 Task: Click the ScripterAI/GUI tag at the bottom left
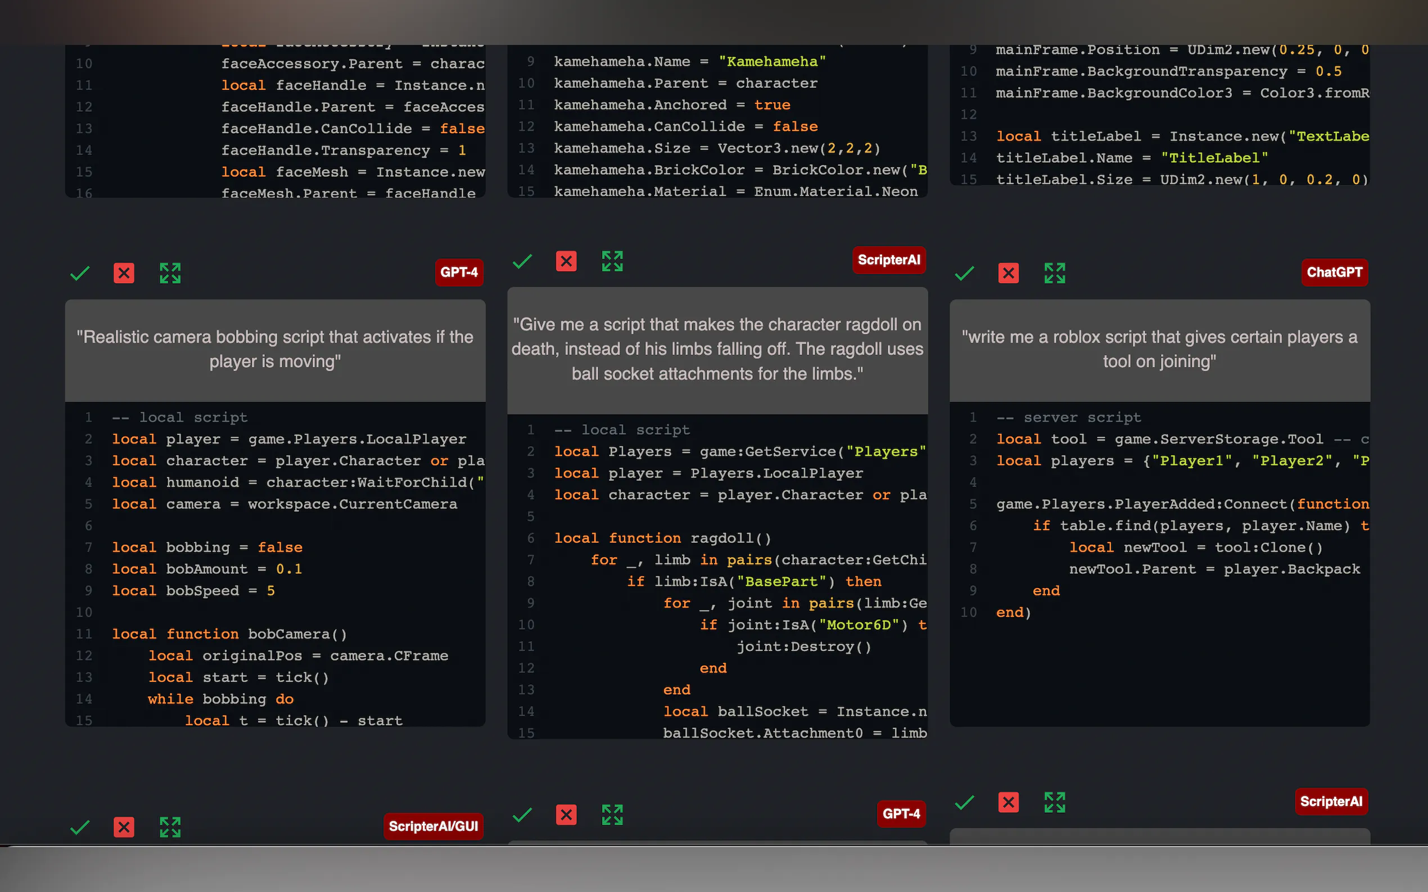pyautogui.click(x=433, y=826)
